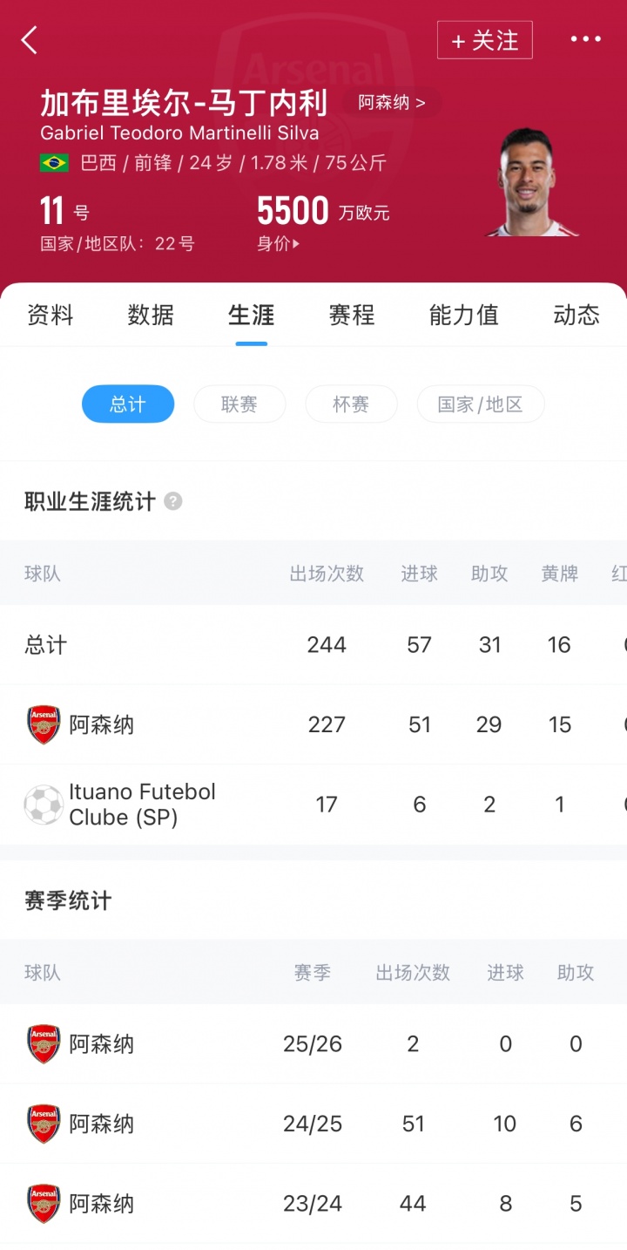Select the 杯赛 filter pill
The height and width of the screenshot is (1250, 627).
[351, 404]
